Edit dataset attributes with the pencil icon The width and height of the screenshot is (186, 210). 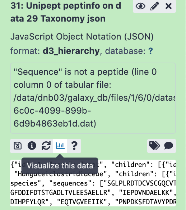click(154, 6)
